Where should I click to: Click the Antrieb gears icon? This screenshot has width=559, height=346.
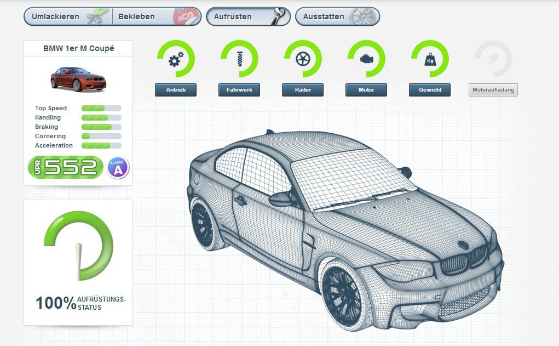tap(176, 59)
